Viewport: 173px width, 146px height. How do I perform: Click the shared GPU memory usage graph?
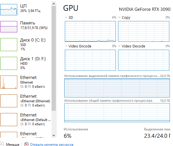(117, 112)
